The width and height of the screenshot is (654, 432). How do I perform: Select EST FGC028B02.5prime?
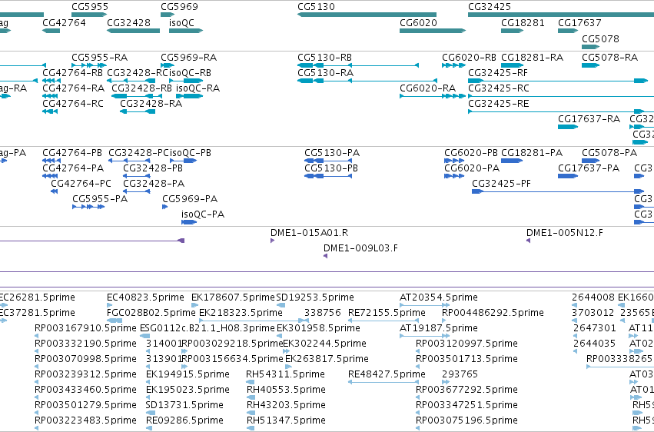pyautogui.click(x=151, y=313)
